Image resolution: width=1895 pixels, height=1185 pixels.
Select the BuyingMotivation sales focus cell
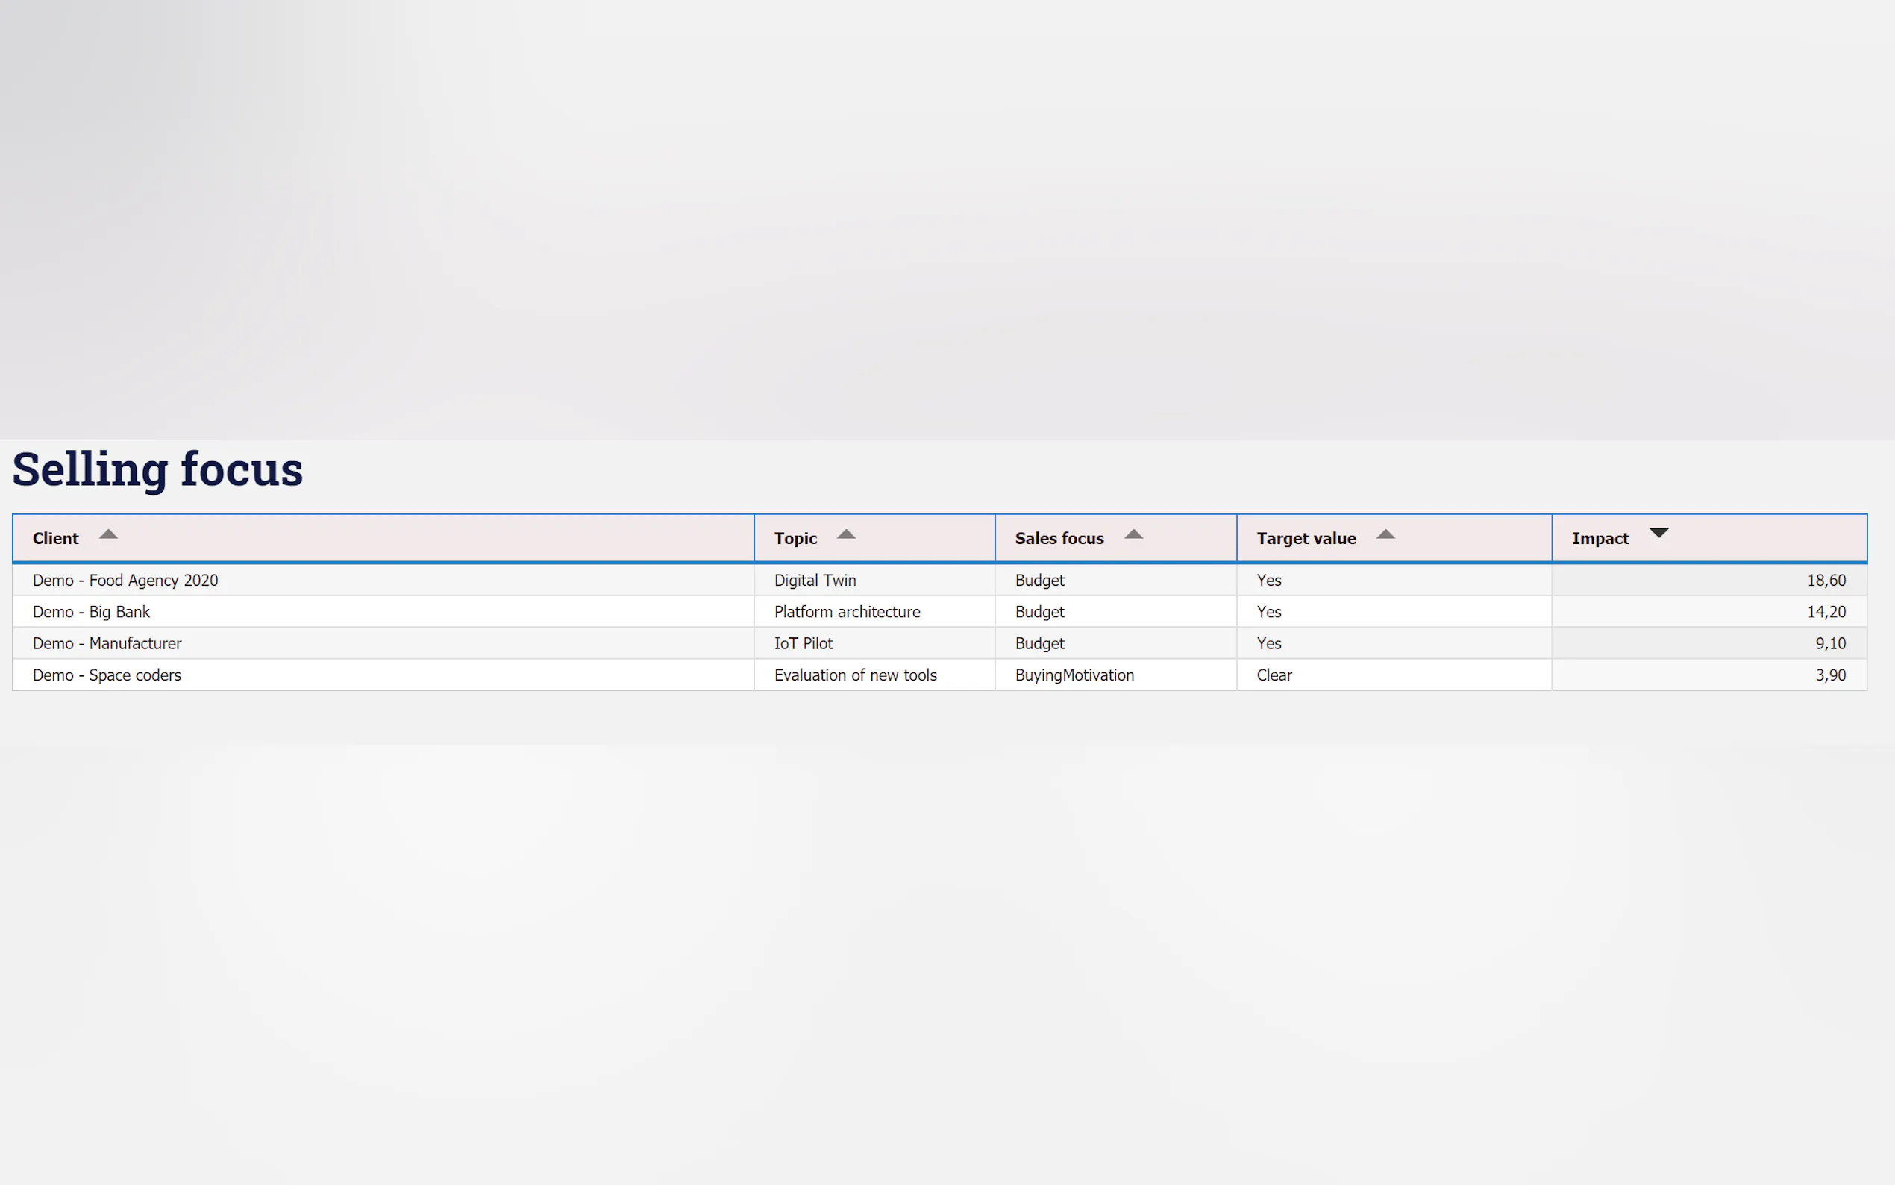click(1074, 675)
